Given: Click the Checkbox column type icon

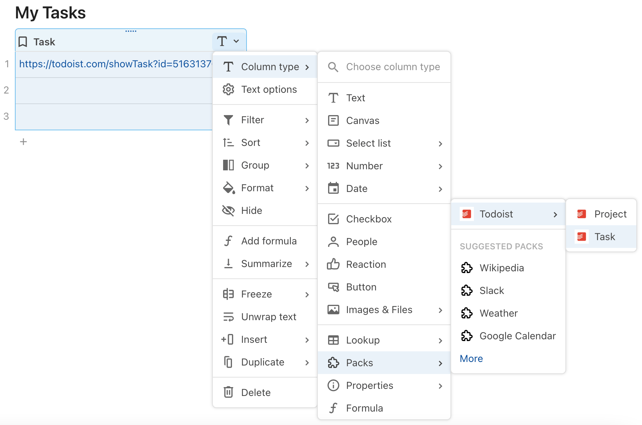Looking at the screenshot, I should coord(333,219).
